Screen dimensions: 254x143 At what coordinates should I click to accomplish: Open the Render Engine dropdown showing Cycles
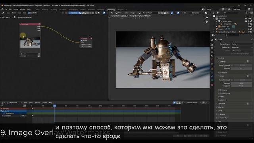pos(242,44)
